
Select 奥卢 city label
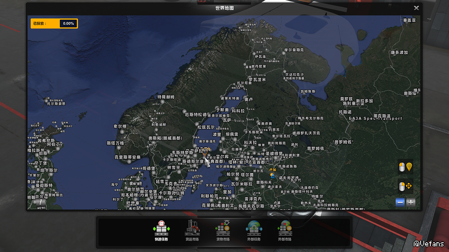(x=248, y=99)
